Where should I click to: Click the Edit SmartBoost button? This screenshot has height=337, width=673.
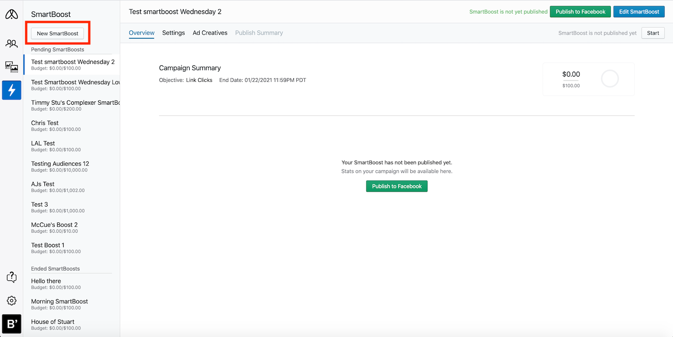pos(639,12)
